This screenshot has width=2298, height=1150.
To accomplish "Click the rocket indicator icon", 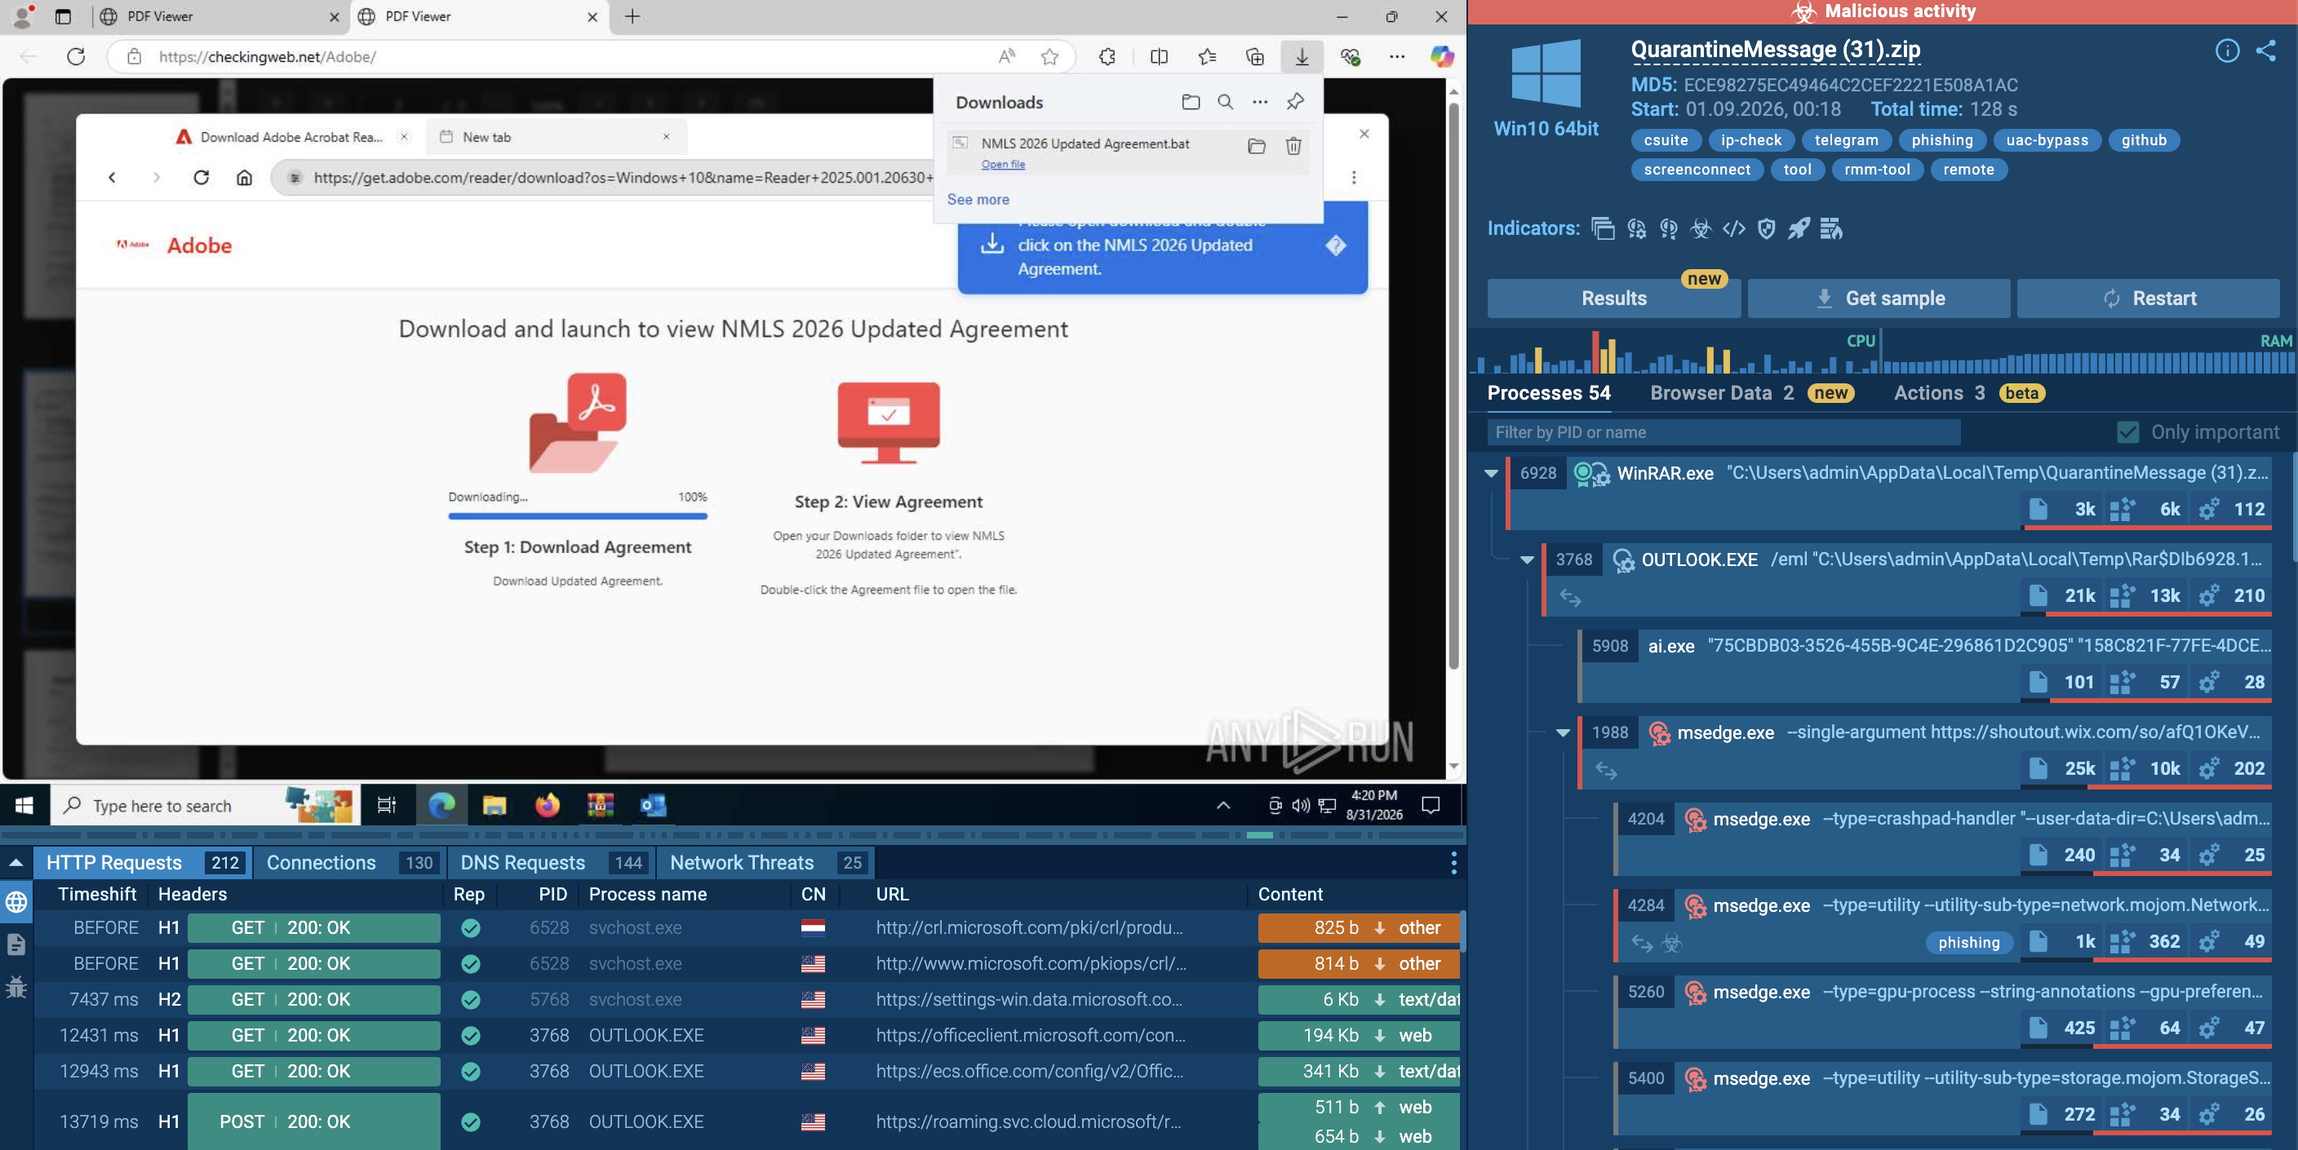I will point(1799,228).
